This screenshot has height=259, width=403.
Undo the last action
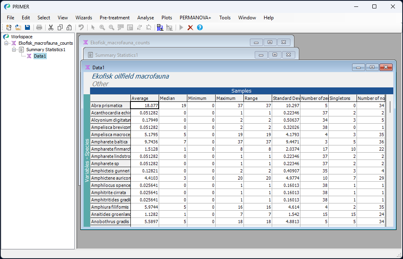[x=81, y=27]
